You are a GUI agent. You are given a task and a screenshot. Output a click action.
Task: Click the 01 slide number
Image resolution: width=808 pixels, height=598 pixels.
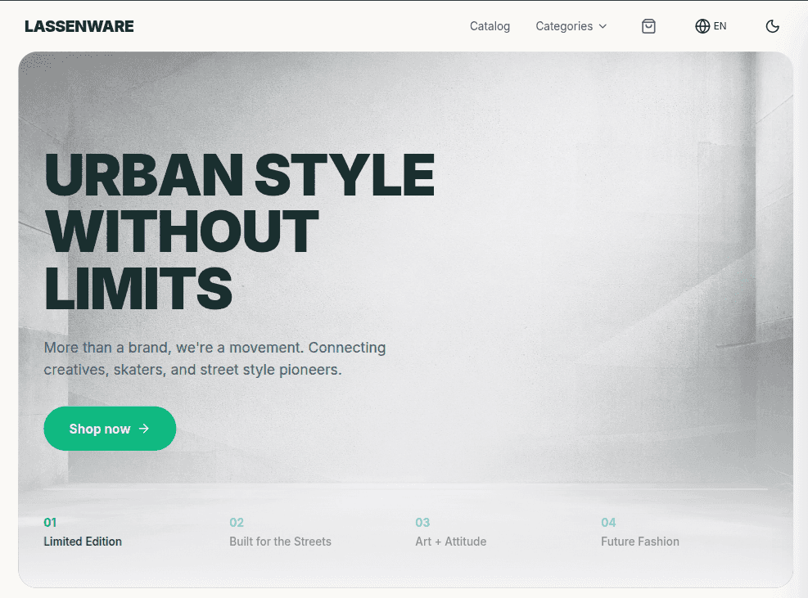click(x=51, y=523)
